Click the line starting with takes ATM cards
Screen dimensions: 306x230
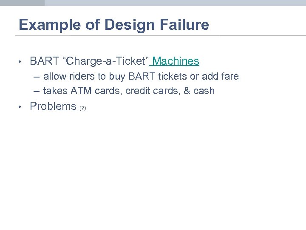tap(129, 91)
